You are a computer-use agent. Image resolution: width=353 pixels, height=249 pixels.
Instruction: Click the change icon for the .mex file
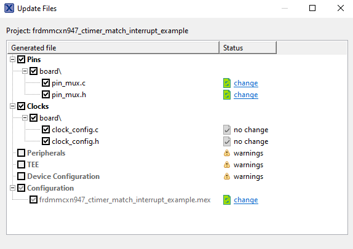(x=227, y=200)
